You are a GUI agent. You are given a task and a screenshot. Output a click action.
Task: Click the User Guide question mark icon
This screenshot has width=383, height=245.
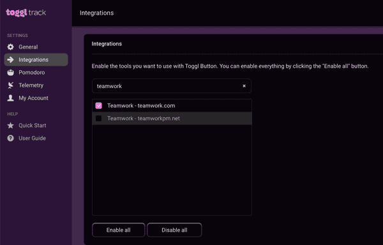click(10, 138)
